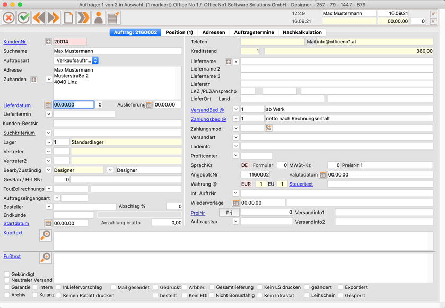This screenshot has height=308, width=445.
Task: Go to next record with right arrows
Action: click(x=54, y=18)
